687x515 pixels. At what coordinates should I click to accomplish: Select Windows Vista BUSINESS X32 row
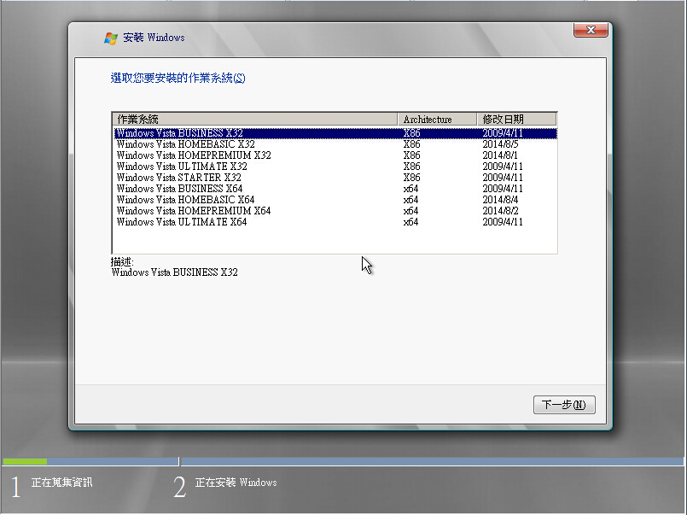(x=335, y=132)
